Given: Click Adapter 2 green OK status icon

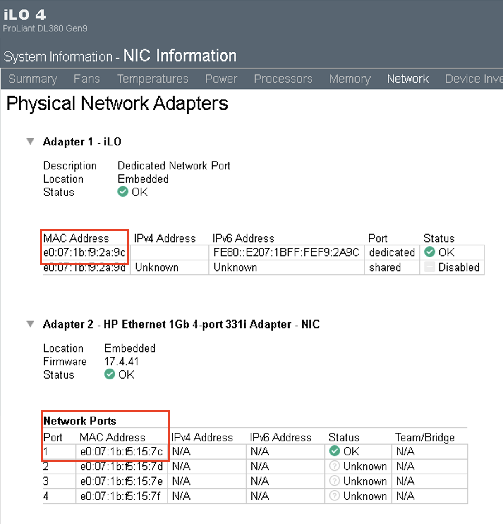Looking at the screenshot, I should point(110,374).
